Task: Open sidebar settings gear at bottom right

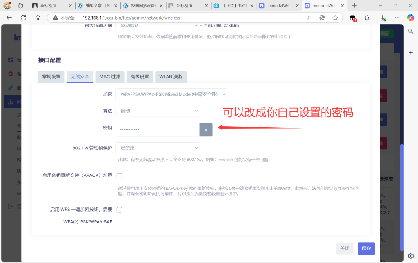Action: pos(411,256)
